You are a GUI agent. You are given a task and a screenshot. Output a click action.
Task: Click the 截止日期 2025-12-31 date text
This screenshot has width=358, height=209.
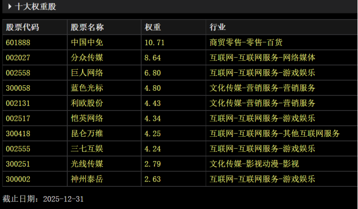click(x=43, y=199)
